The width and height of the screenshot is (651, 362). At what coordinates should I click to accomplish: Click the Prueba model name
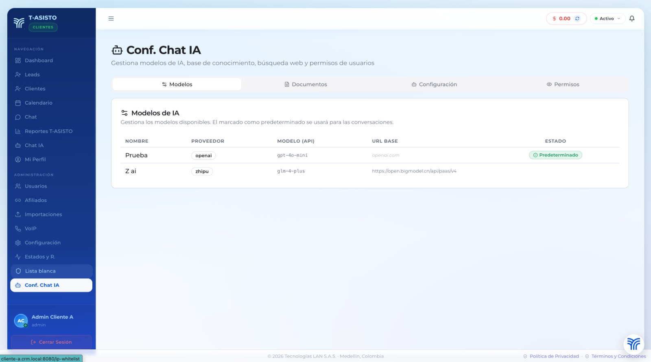(x=136, y=155)
